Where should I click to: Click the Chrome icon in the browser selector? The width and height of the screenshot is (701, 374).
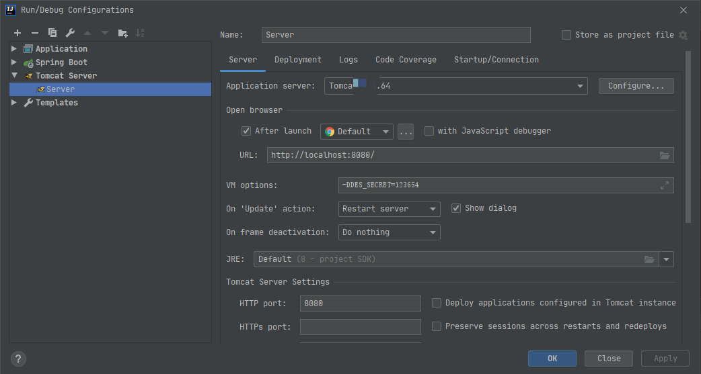pos(330,132)
